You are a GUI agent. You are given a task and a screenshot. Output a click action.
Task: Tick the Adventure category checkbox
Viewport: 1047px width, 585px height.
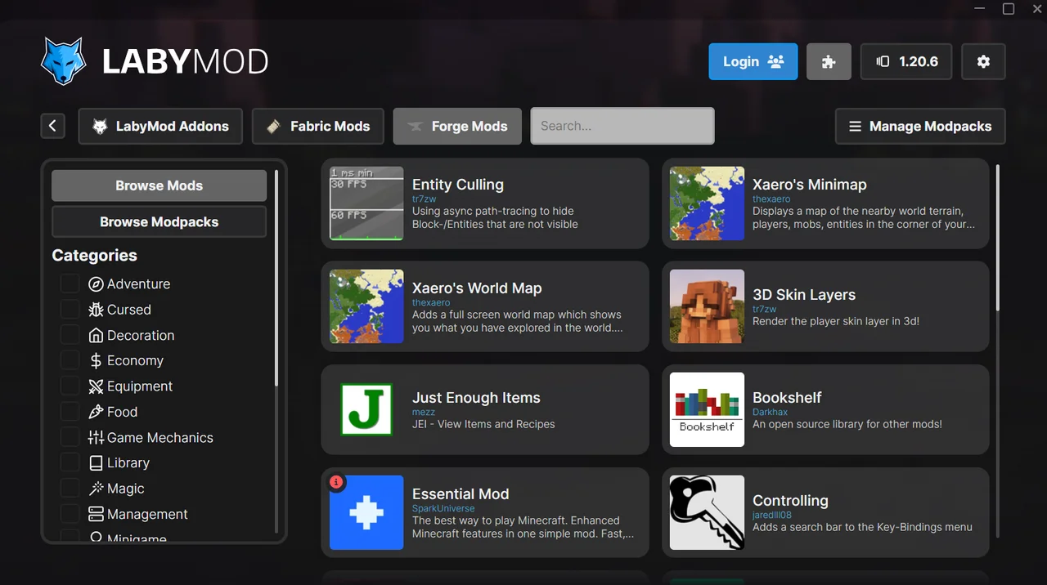coord(70,284)
